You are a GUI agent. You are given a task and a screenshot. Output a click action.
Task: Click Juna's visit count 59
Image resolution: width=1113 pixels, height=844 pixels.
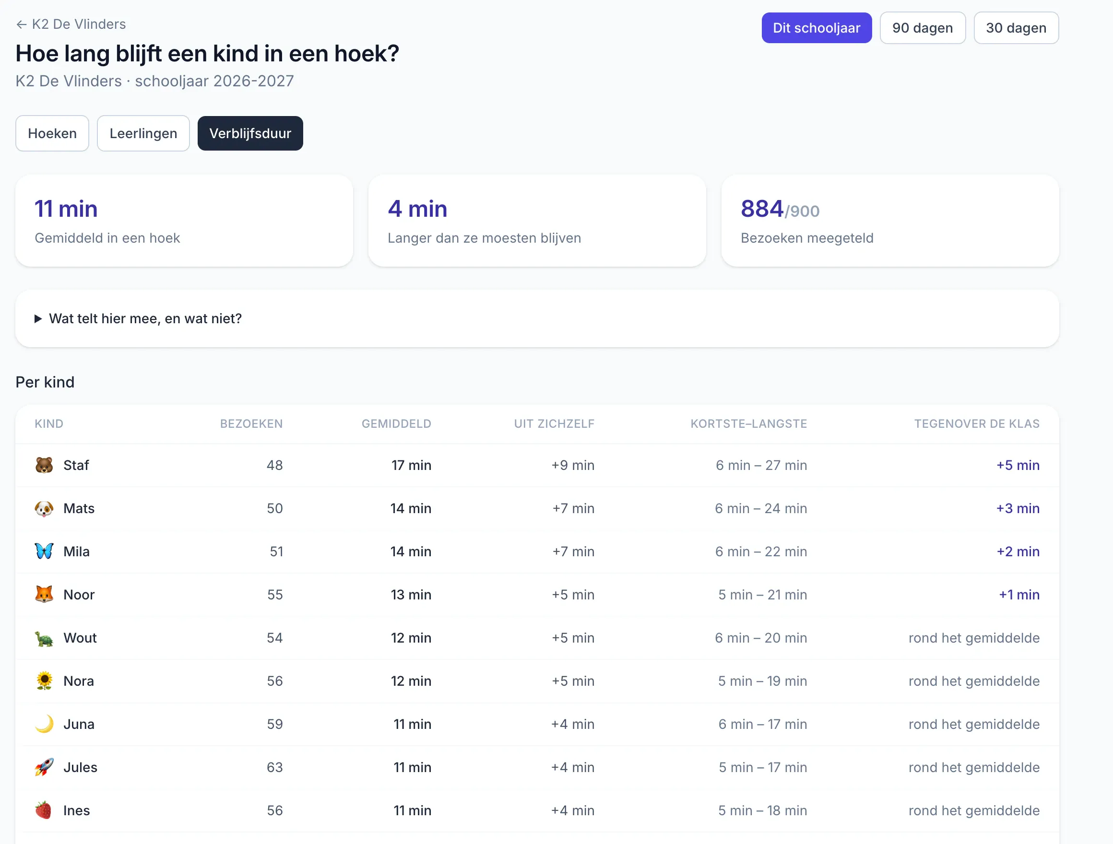[275, 725]
